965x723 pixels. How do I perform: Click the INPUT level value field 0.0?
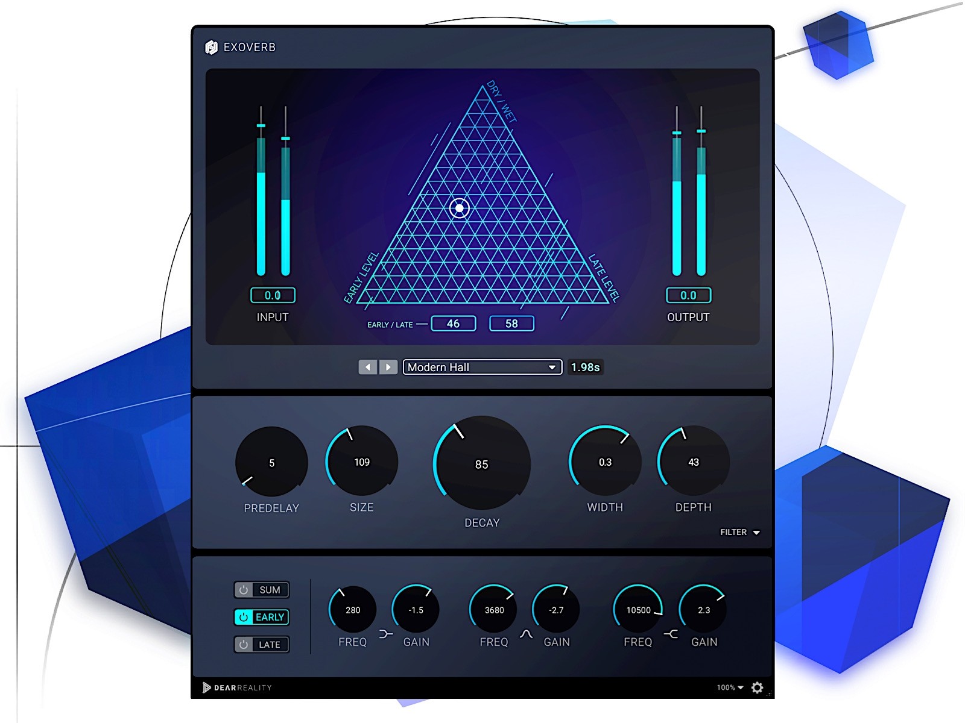tap(273, 295)
